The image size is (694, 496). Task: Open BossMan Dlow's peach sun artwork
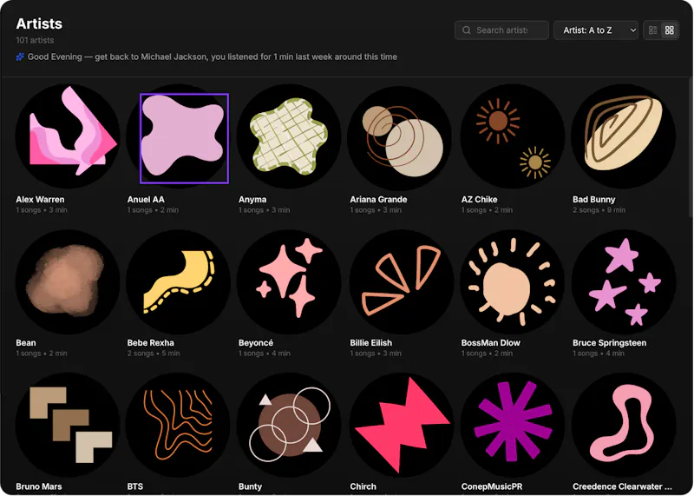pyautogui.click(x=513, y=281)
